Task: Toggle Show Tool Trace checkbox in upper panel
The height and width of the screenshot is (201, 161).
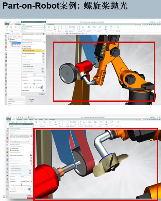Action: [23, 48]
